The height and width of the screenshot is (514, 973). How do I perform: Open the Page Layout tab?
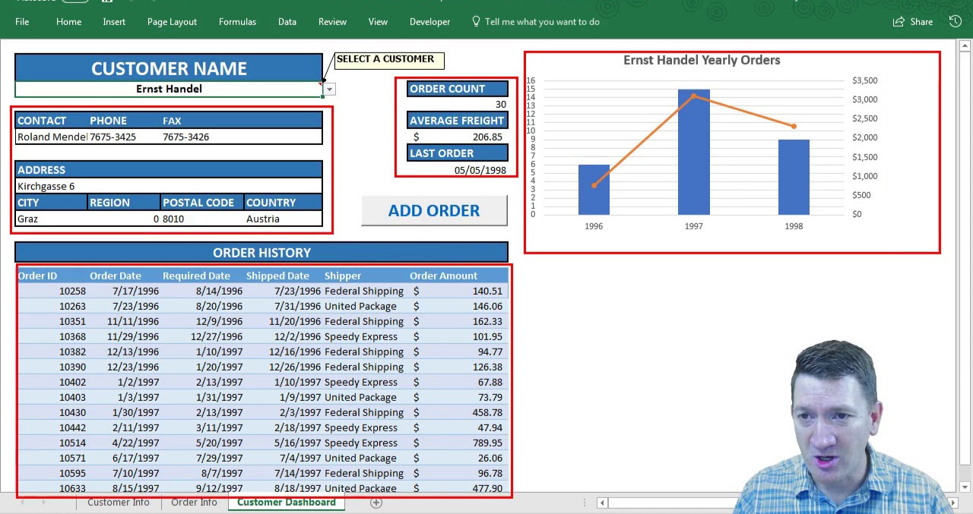(172, 22)
